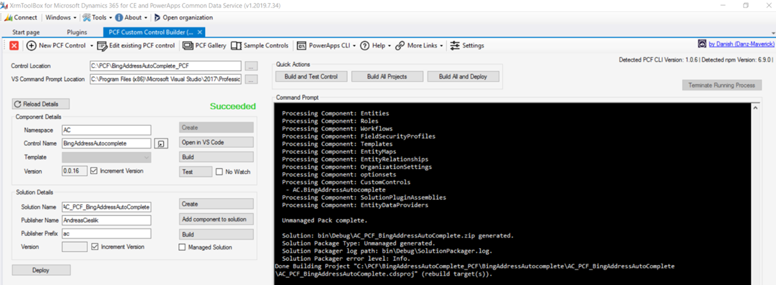
Task: Browse for VS Command Prompt Location
Action: [251, 80]
